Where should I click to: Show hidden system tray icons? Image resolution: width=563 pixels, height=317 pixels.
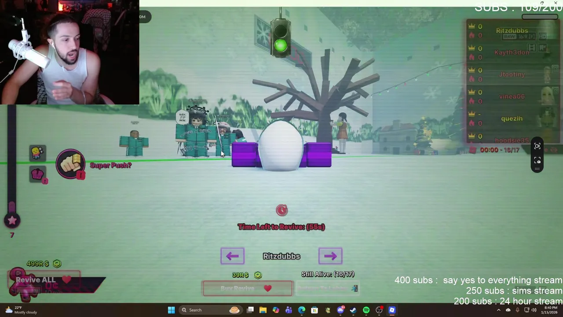[x=498, y=310]
